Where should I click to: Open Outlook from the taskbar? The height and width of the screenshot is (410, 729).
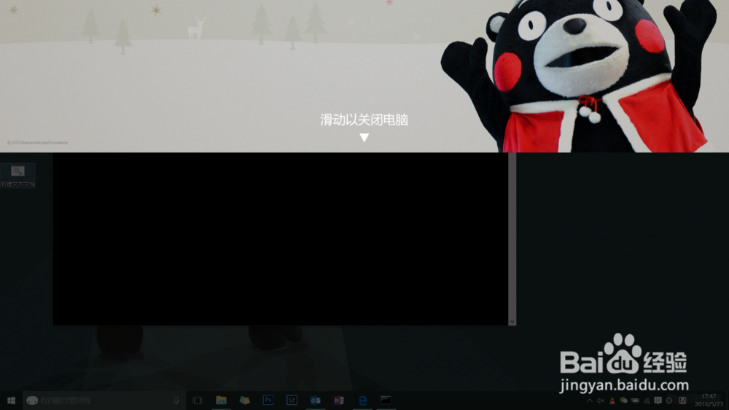315,401
